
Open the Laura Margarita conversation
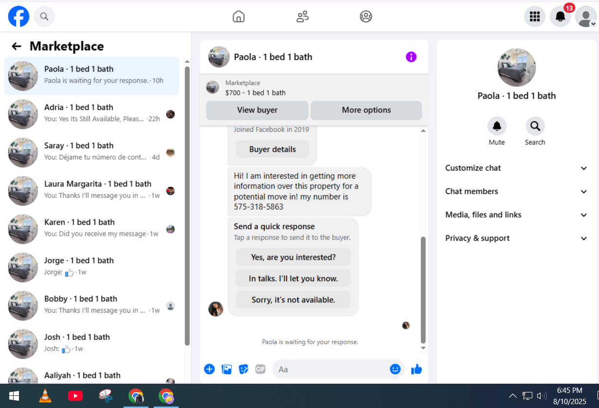(91, 191)
